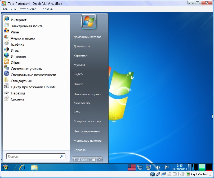Expand the arrow next to Shut down
This screenshot has width=214, height=178.
pyautogui.click(x=100, y=159)
